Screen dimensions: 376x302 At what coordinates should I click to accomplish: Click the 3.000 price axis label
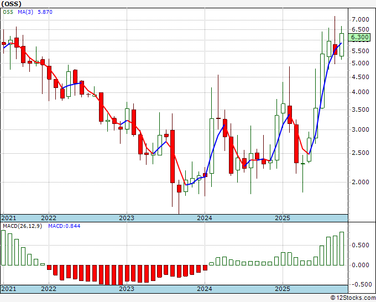tap(360, 129)
